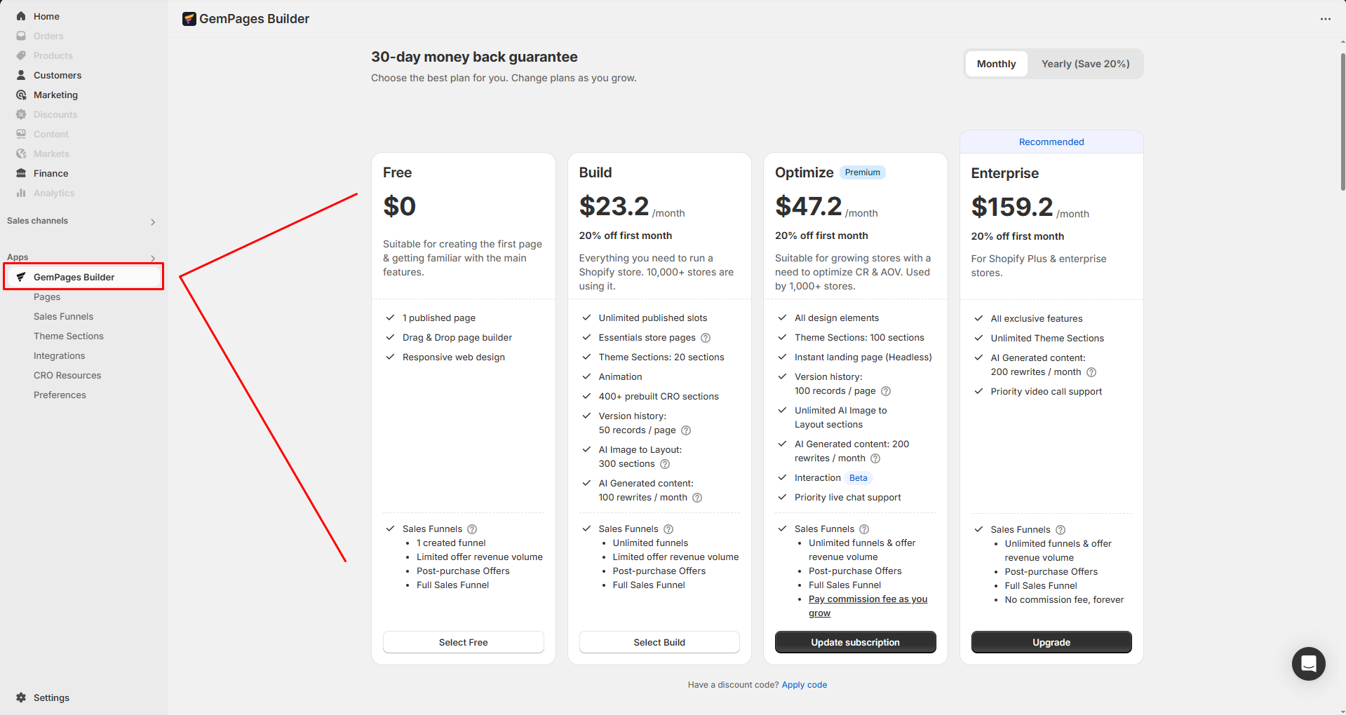1346x715 pixels.
Task: Expand the Sales channels section
Action: point(152,221)
